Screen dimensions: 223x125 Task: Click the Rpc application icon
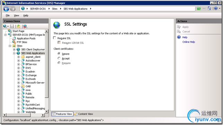pos(23,101)
